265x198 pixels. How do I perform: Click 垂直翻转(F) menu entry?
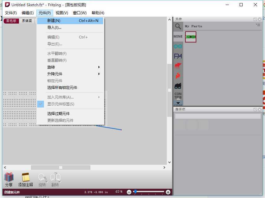[70, 60]
